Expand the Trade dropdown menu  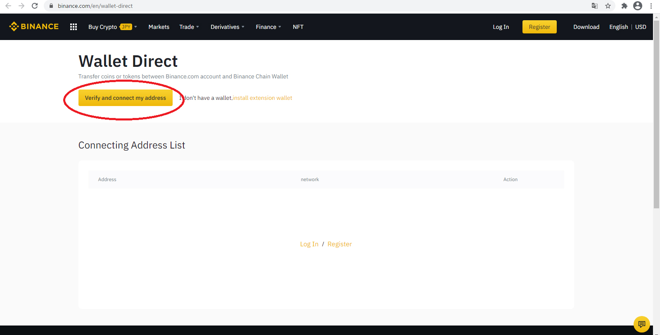(189, 27)
